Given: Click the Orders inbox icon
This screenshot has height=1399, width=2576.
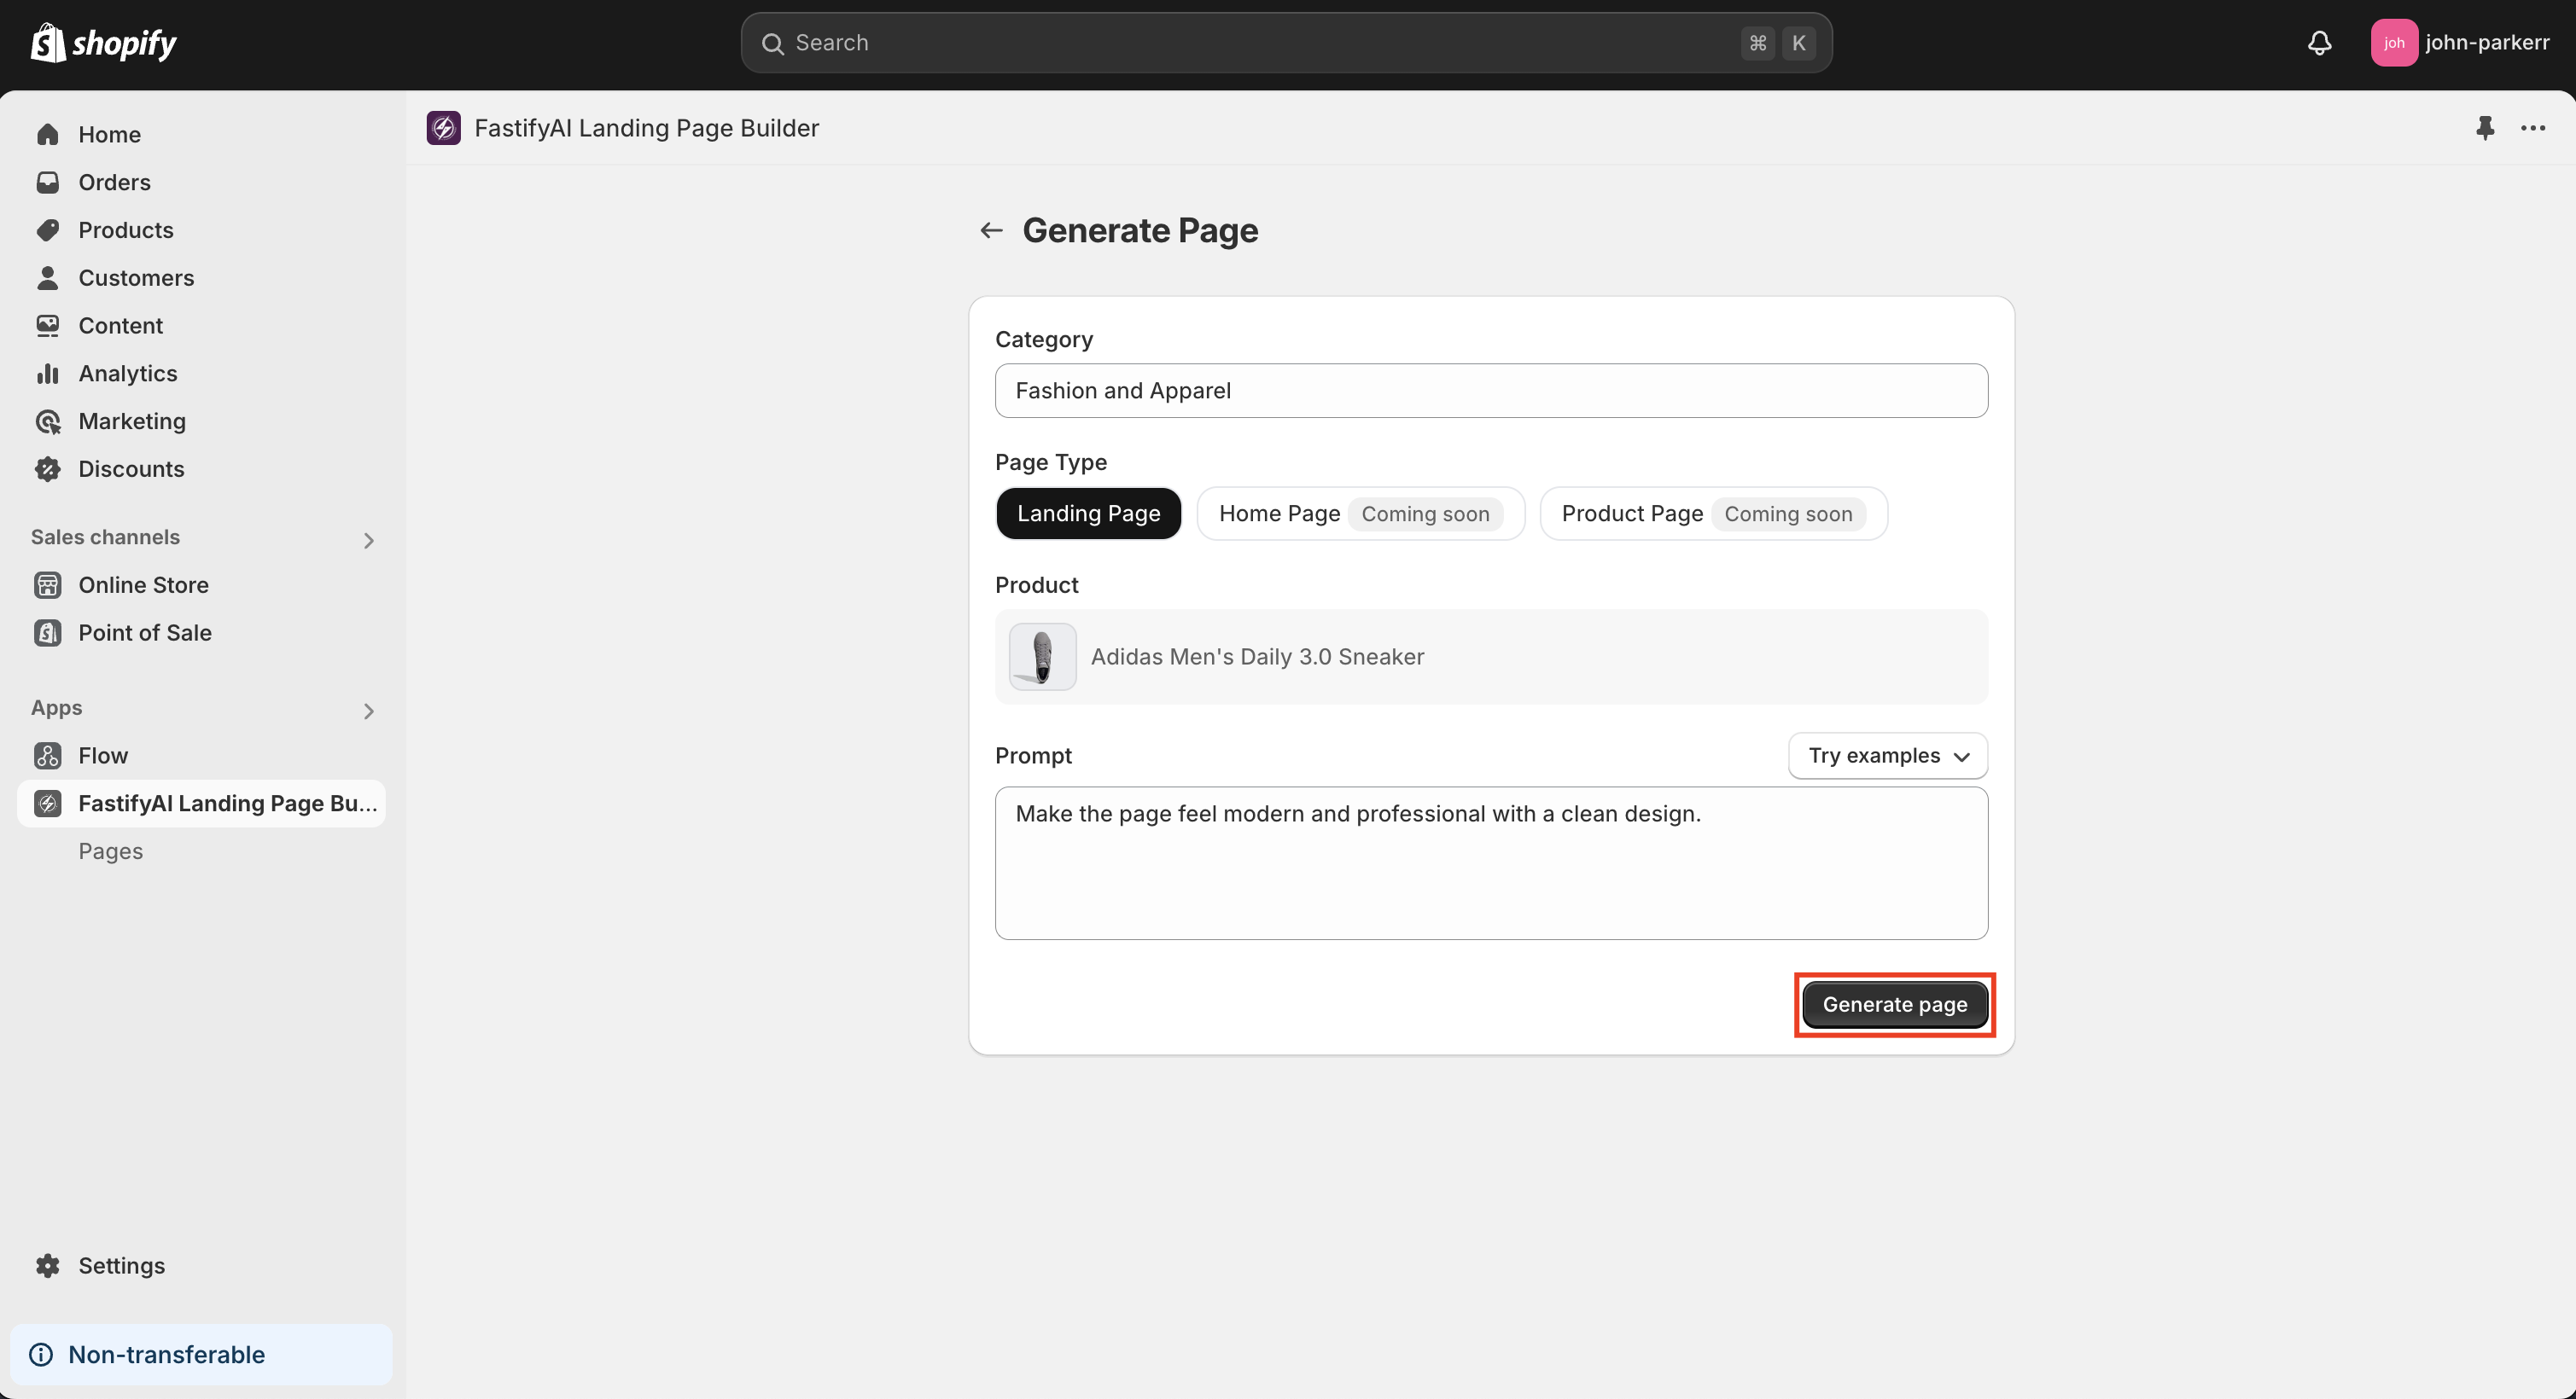Looking at the screenshot, I should click(48, 182).
